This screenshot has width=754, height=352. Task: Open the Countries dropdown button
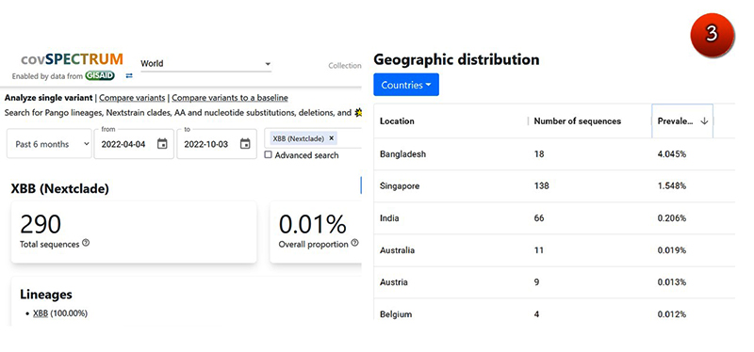[406, 85]
